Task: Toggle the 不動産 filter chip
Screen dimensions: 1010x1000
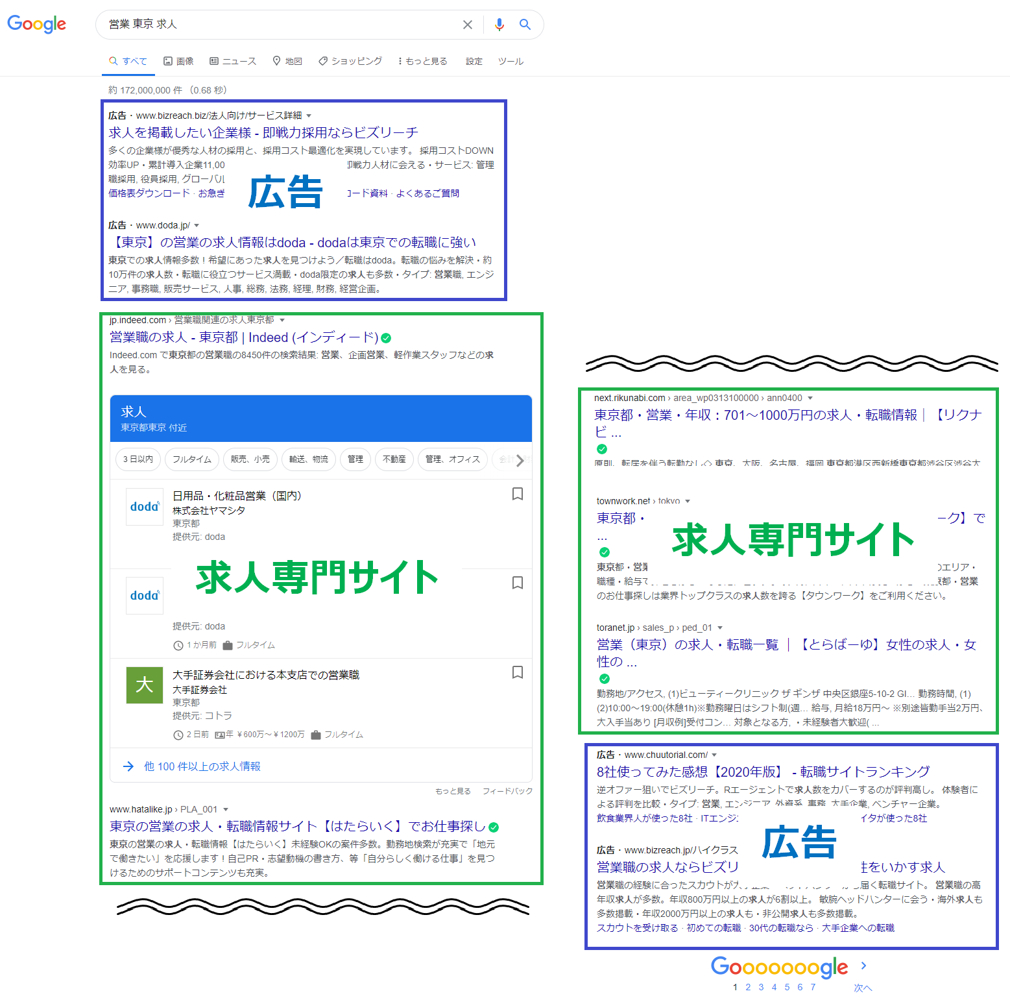Action: click(x=394, y=459)
